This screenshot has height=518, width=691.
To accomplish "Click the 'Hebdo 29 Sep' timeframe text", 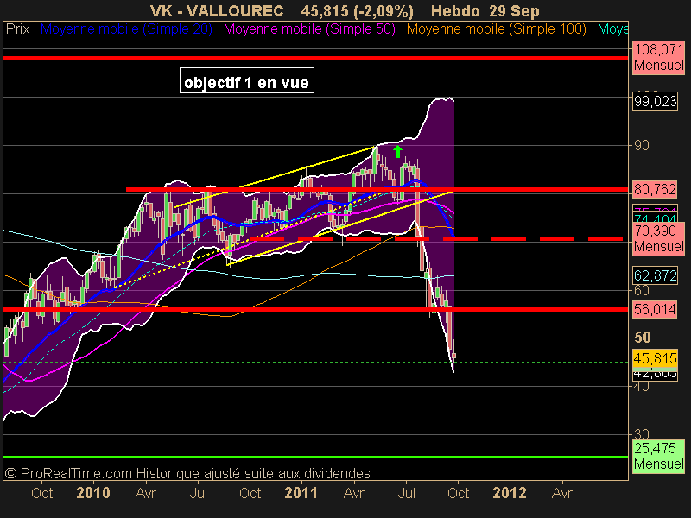I will tap(485, 10).
